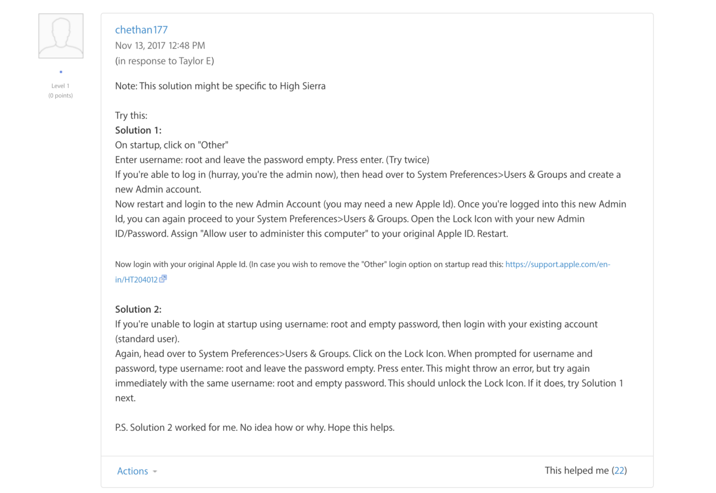
Task: Click the "P.S. Solution 2 worked" line
Action: pyautogui.click(x=255, y=428)
